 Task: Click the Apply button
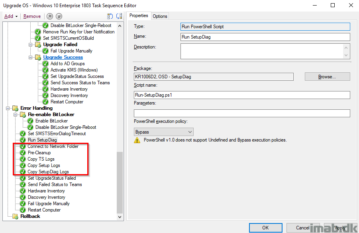tap(340, 228)
